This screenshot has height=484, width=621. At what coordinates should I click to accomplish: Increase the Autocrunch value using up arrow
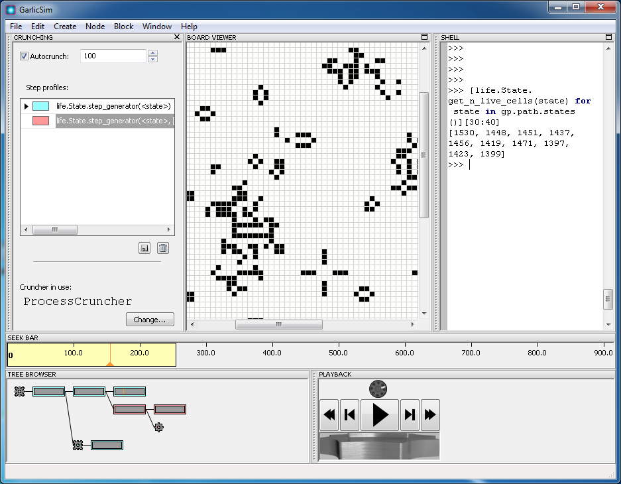(x=153, y=53)
